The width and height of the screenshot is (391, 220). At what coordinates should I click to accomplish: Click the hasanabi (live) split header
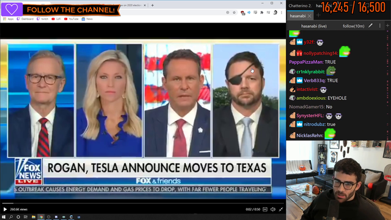click(313, 26)
